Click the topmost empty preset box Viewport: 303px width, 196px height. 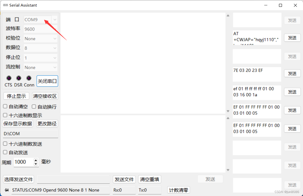[257, 20]
